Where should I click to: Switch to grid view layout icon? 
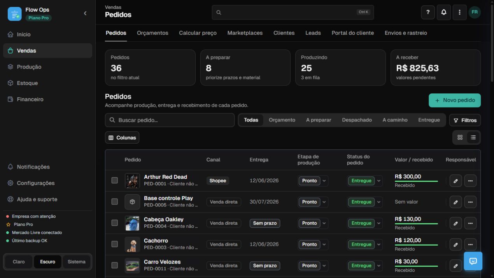460,137
